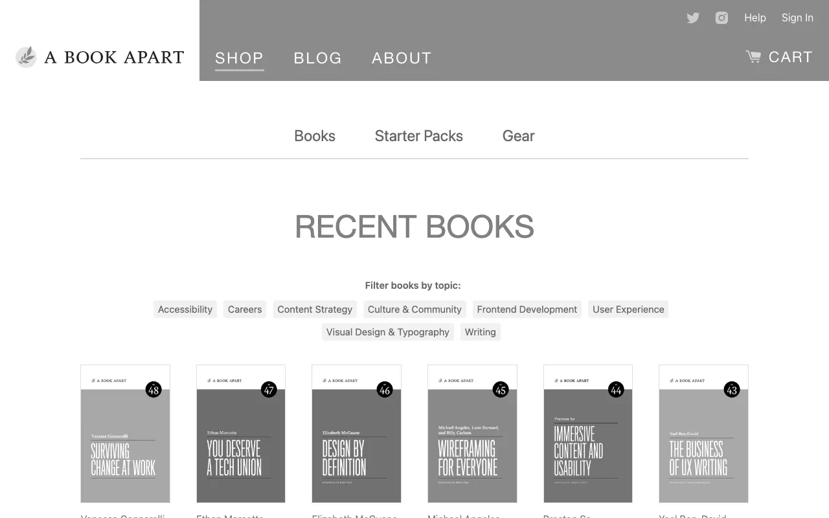Open Immersive Content and Usability cover
This screenshot has height=518, width=829.
click(x=588, y=434)
